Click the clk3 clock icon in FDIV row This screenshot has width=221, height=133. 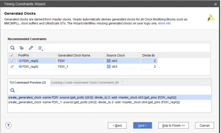tap(108, 61)
